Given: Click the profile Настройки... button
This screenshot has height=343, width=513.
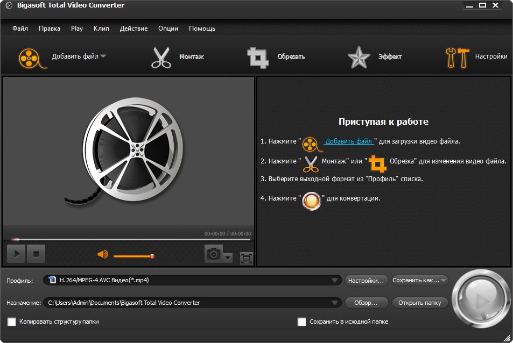Looking at the screenshot, I should tap(366, 281).
